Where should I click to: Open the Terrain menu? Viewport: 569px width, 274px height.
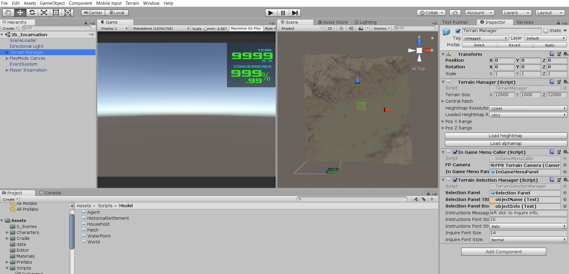[x=132, y=3]
